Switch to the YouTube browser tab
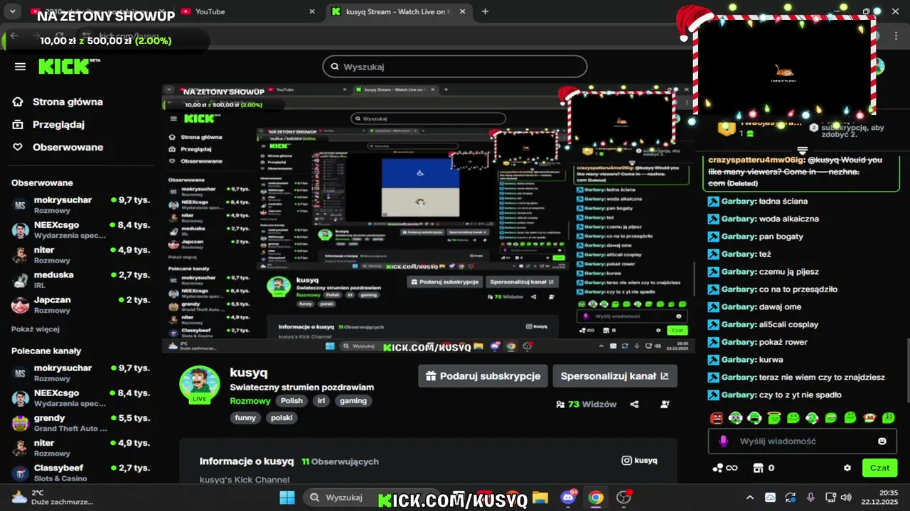 (247, 11)
